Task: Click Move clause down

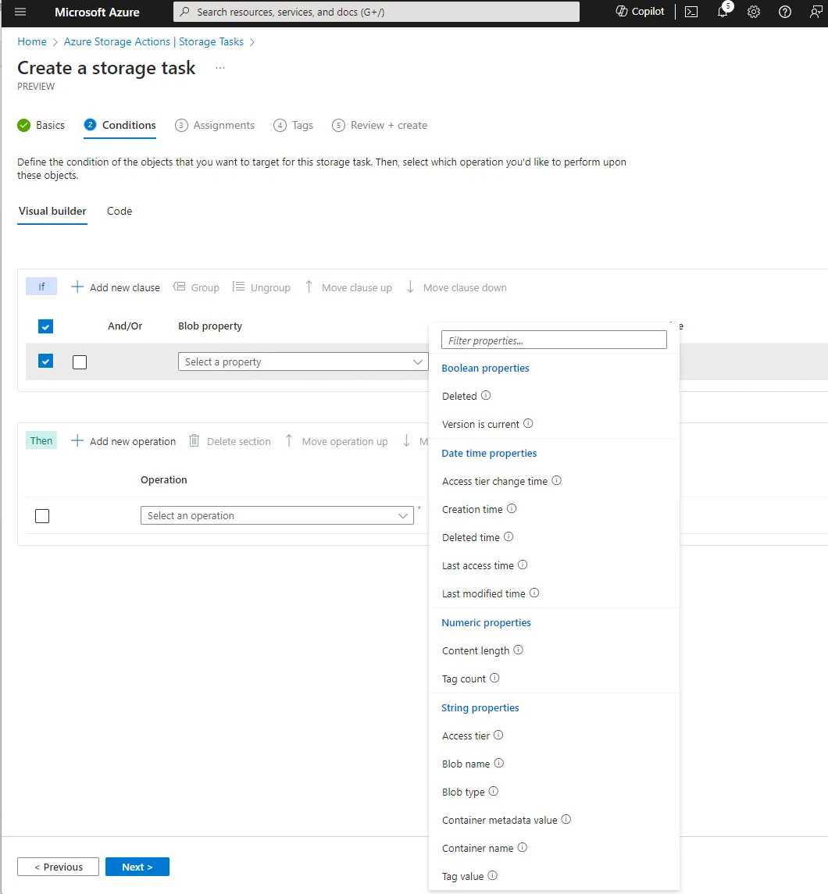Action: [x=456, y=287]
